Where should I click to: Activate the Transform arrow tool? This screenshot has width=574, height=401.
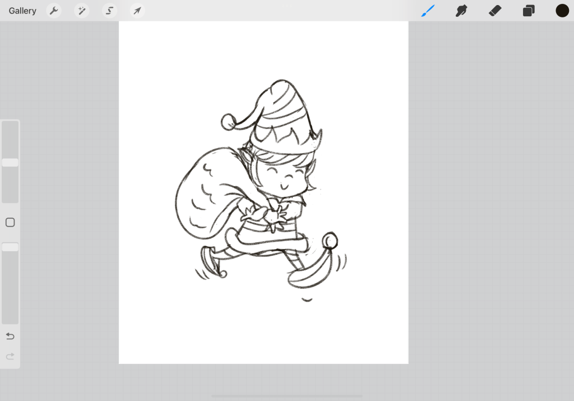137,11
